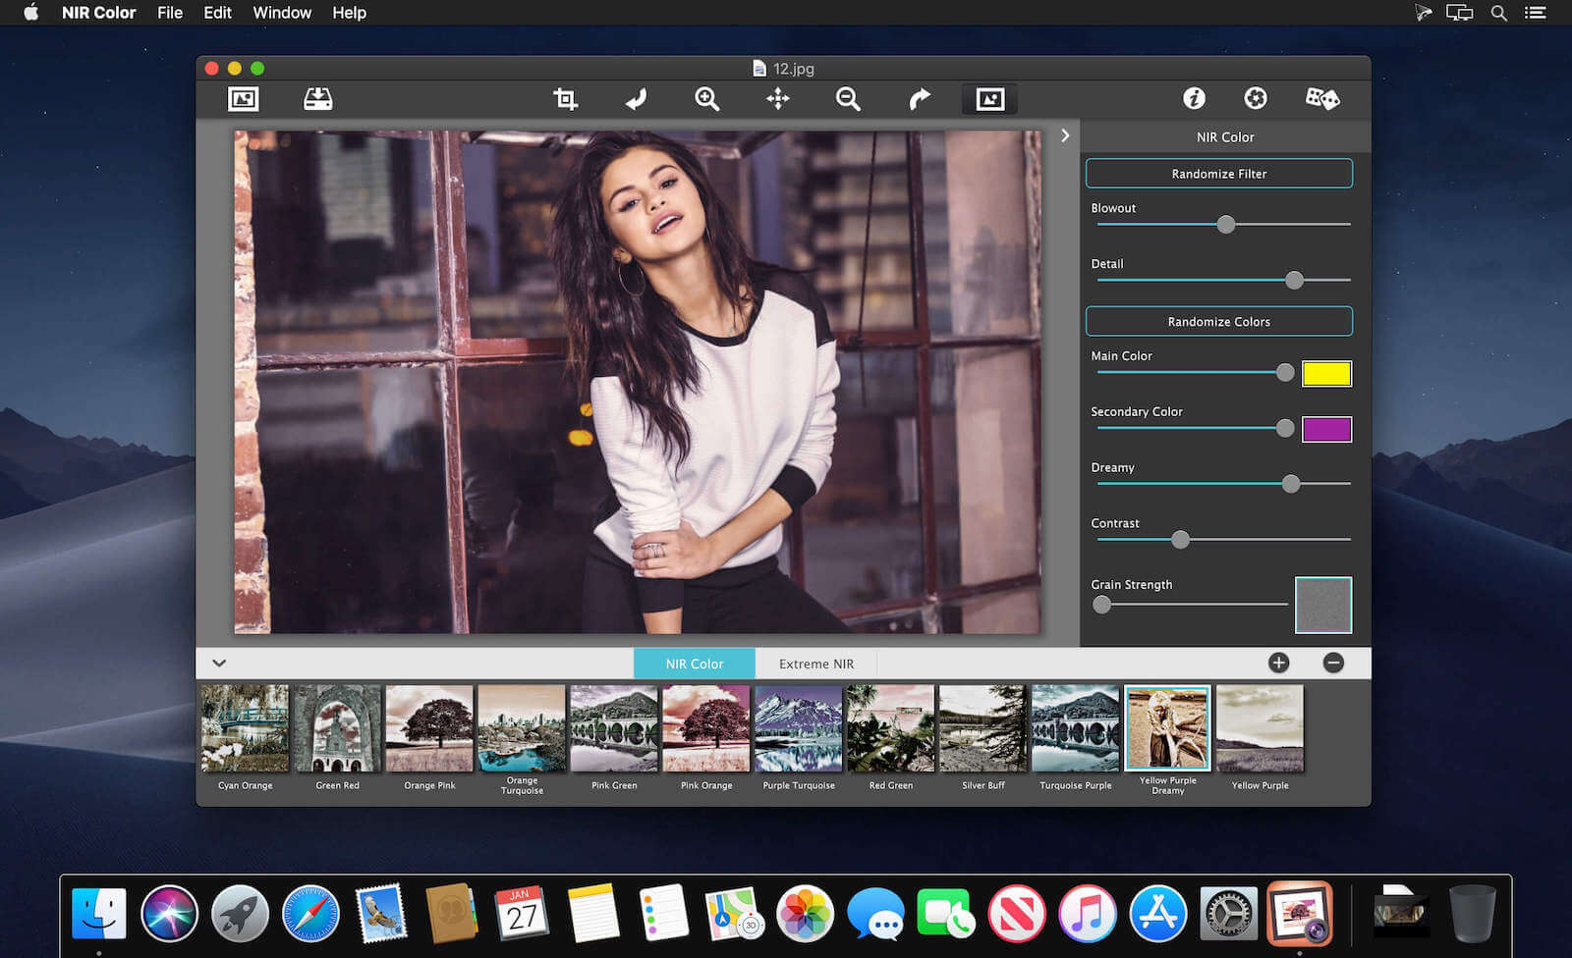Click the zoom in magnifier
Image resolution: width=1572 pixels, height=958 pixels.
click(x=706, y=99)
